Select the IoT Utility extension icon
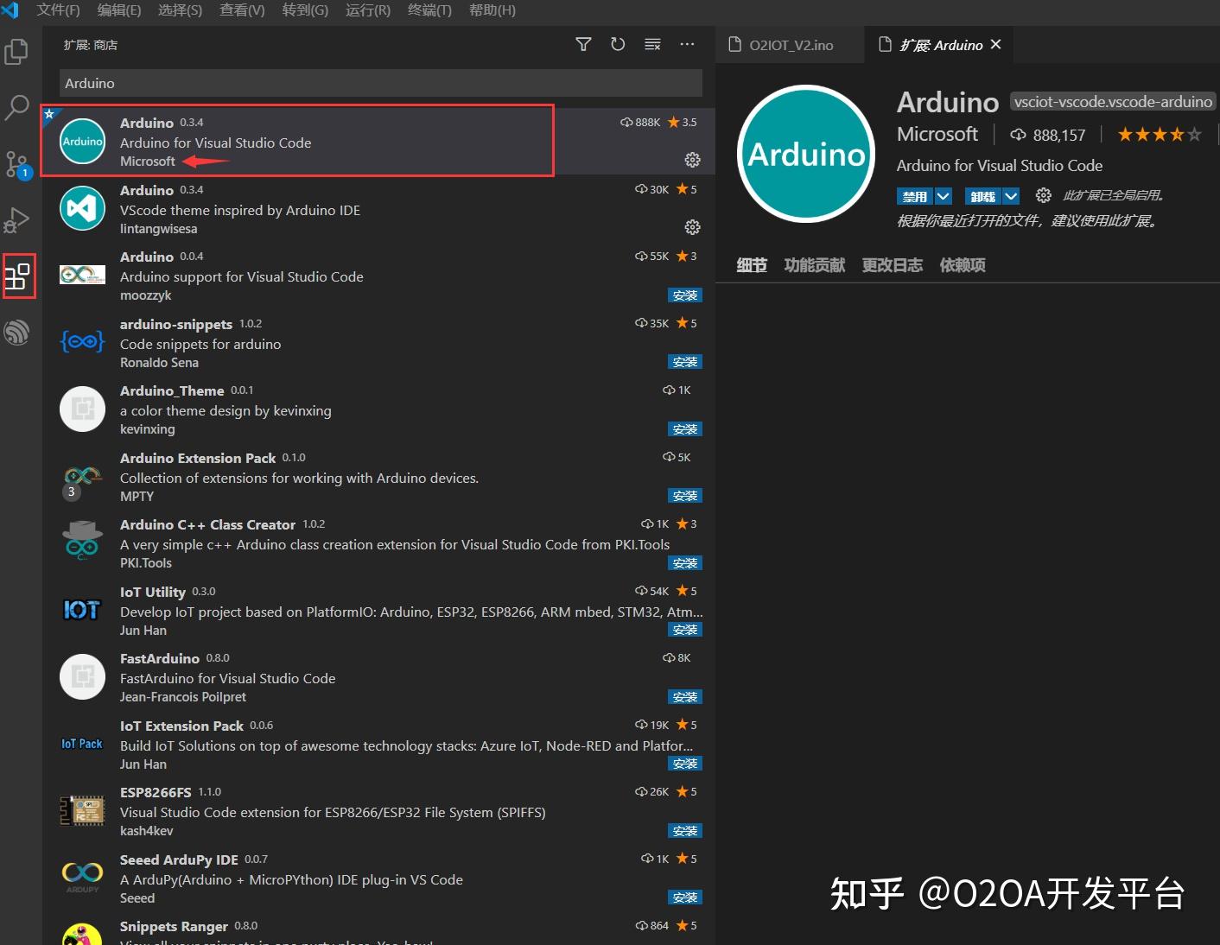This screenshot has height=945, width=1220. pyautogui.click(x=82, y=610)
